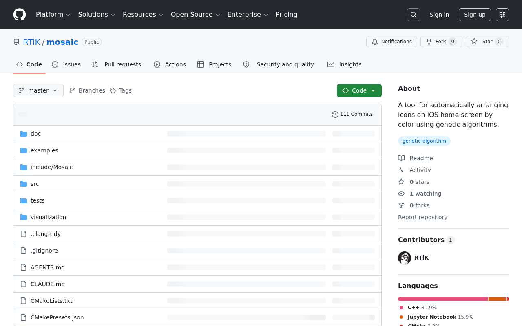Click the Jupyter Notebook 15.9% language entry
This screenshot has width=522, height=326.
click(x=436, y=317)
